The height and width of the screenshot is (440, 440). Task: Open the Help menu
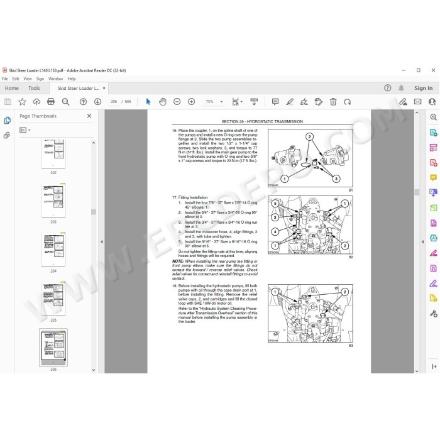(72, 79)
